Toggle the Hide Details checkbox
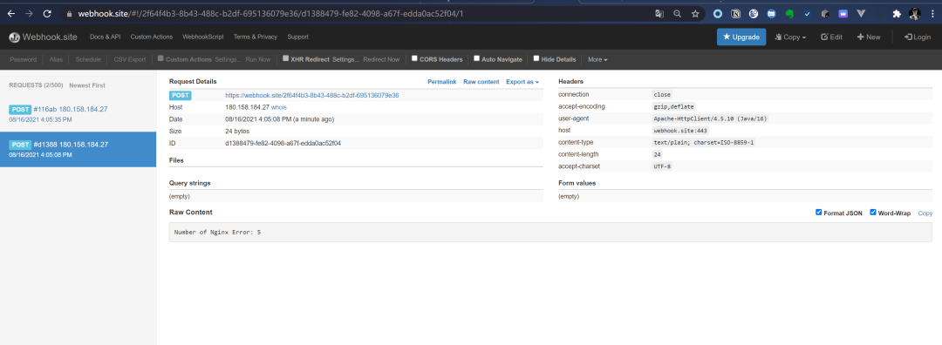The height and width of the screenshot is (345, 942). (x=536, y=58)
